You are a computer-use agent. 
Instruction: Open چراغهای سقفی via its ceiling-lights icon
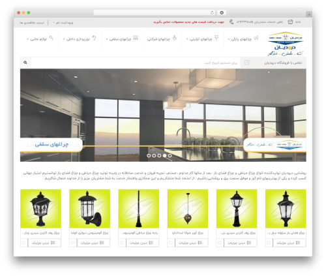136,38
